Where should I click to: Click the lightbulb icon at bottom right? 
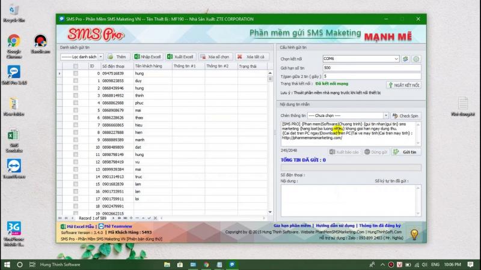[x=414, y=234]
